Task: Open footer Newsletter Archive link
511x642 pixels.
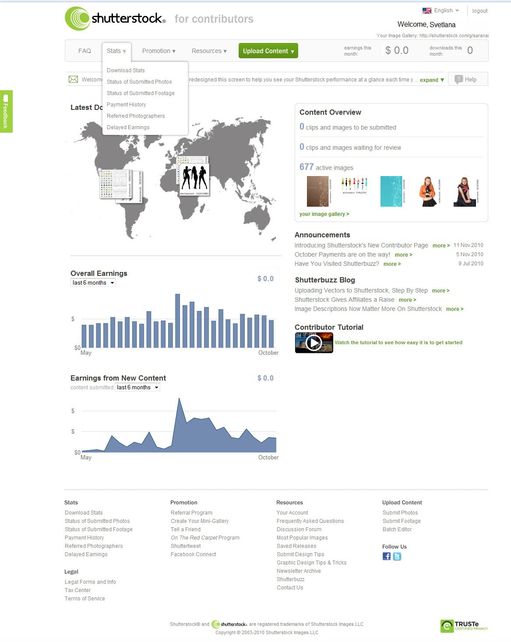Action: pos(299,571)
